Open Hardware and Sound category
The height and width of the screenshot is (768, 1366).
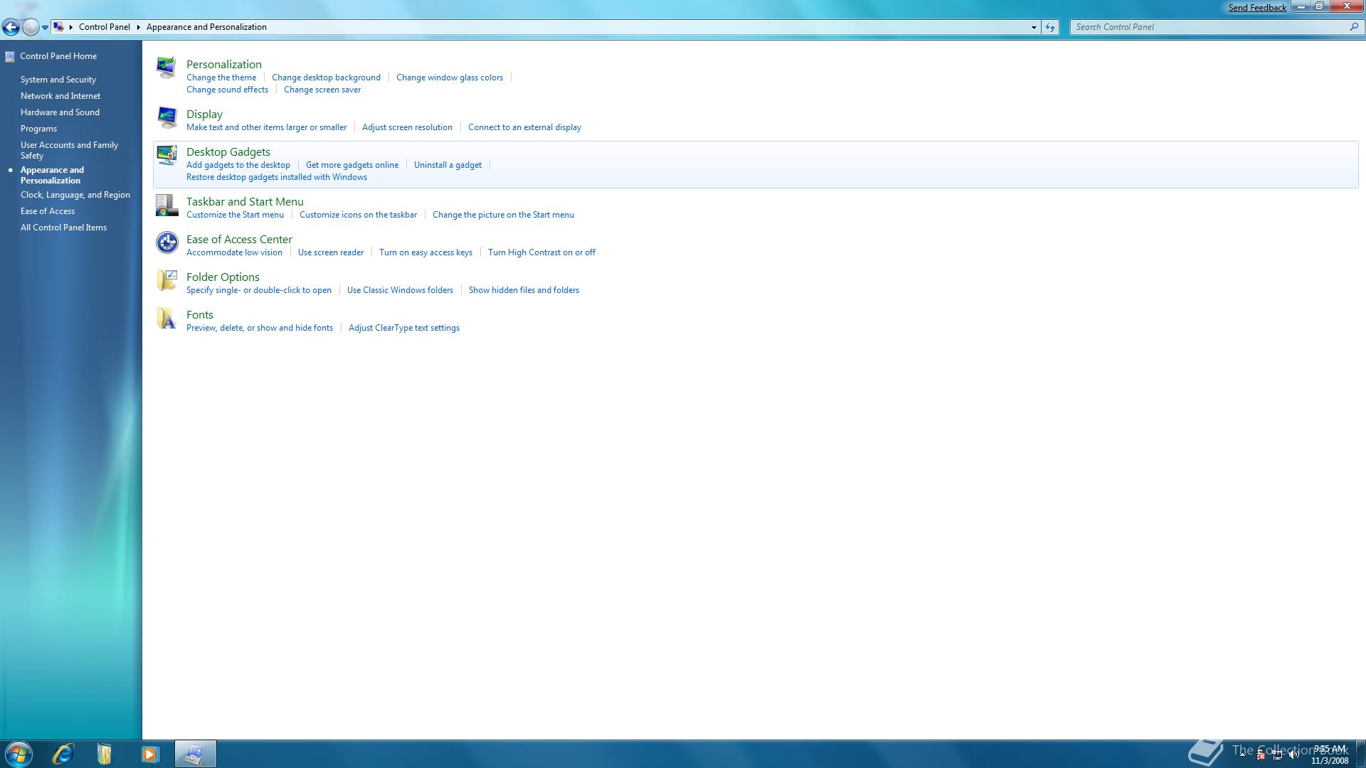point(60,112)
